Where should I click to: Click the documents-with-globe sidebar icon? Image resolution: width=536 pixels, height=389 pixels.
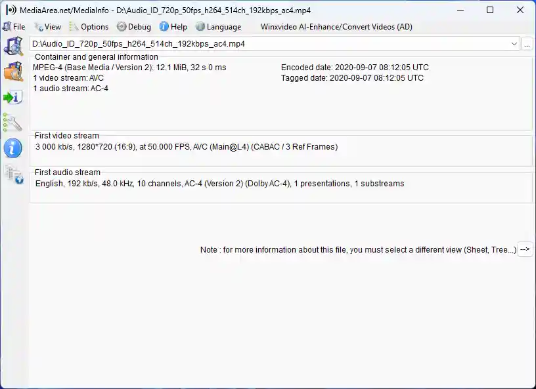[x=14, y=174]
